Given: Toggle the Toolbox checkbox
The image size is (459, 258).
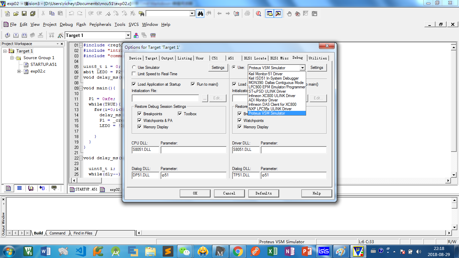Looking at the screenshot, I should (180, 114).
